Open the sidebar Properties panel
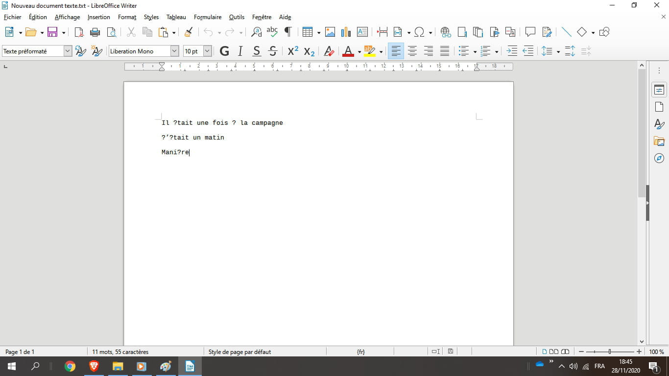This screenshot has height=376, width=669. click(x=659, y=90)
